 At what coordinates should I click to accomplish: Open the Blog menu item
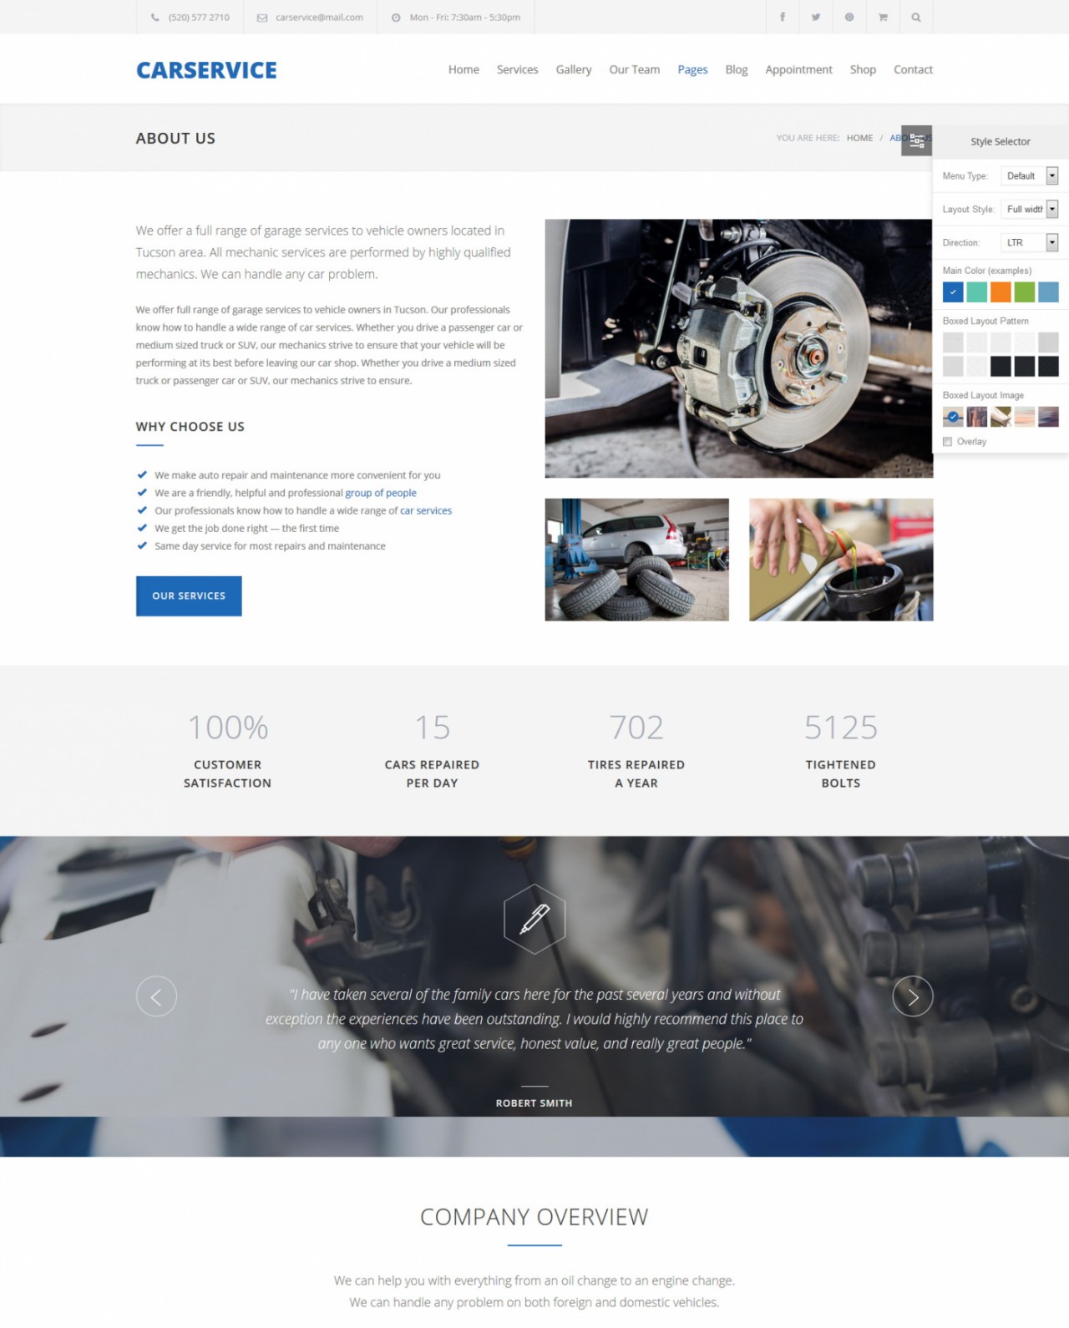click(x=737, y=69)
